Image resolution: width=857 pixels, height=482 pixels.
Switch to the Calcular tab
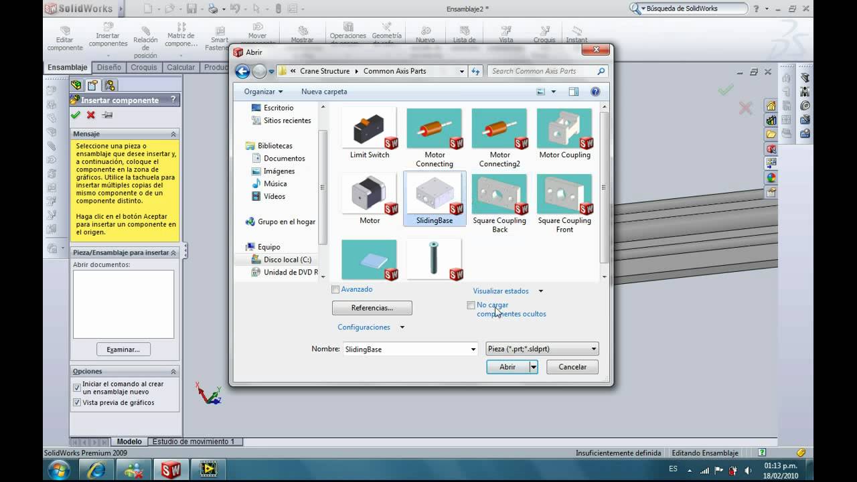[181, 68]
